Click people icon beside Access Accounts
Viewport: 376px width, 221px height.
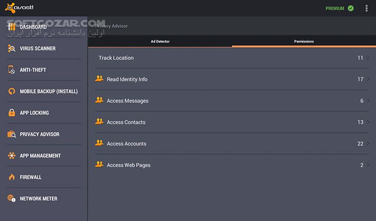point(99,143)
